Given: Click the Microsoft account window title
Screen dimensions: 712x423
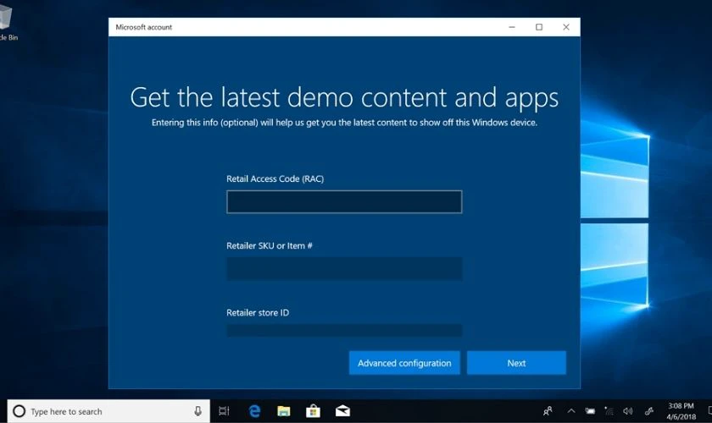Looking at the screenshot, I should click(x=143, y=27).
